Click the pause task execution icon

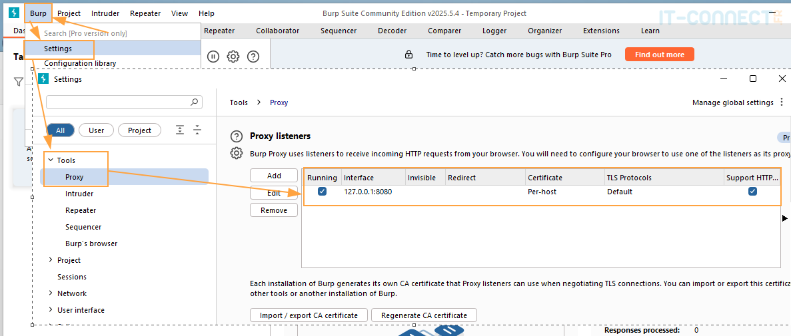point(213,57)
